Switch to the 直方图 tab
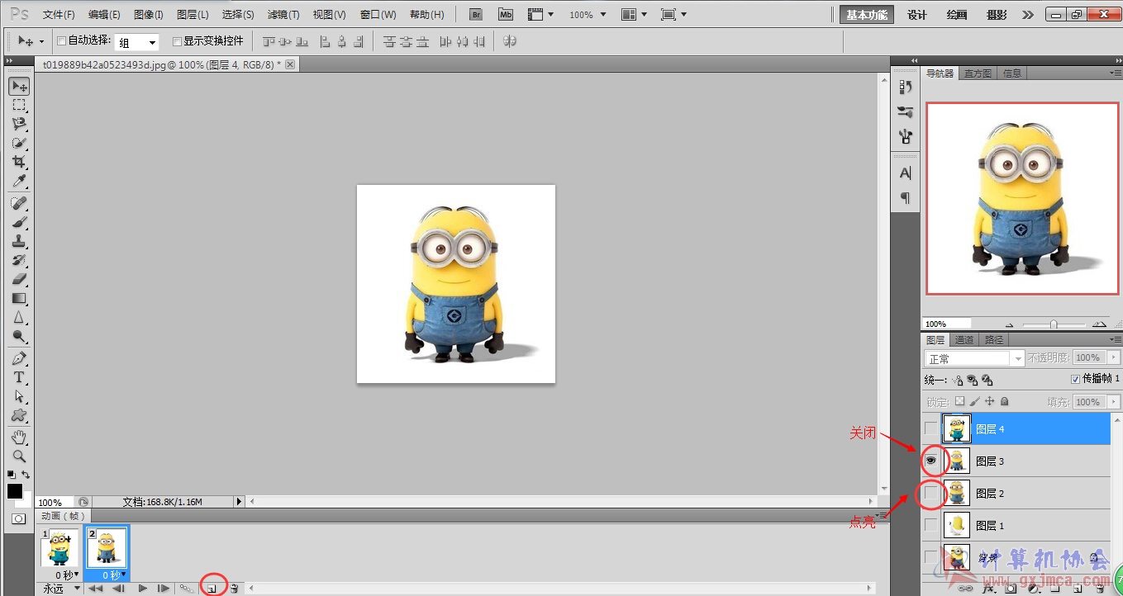Viewport: 1123px width, 596px height. 978,73
